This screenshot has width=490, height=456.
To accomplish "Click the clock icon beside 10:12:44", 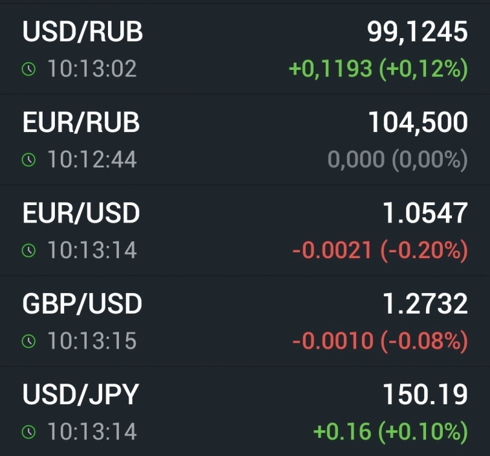I will (x=28, y=160).
